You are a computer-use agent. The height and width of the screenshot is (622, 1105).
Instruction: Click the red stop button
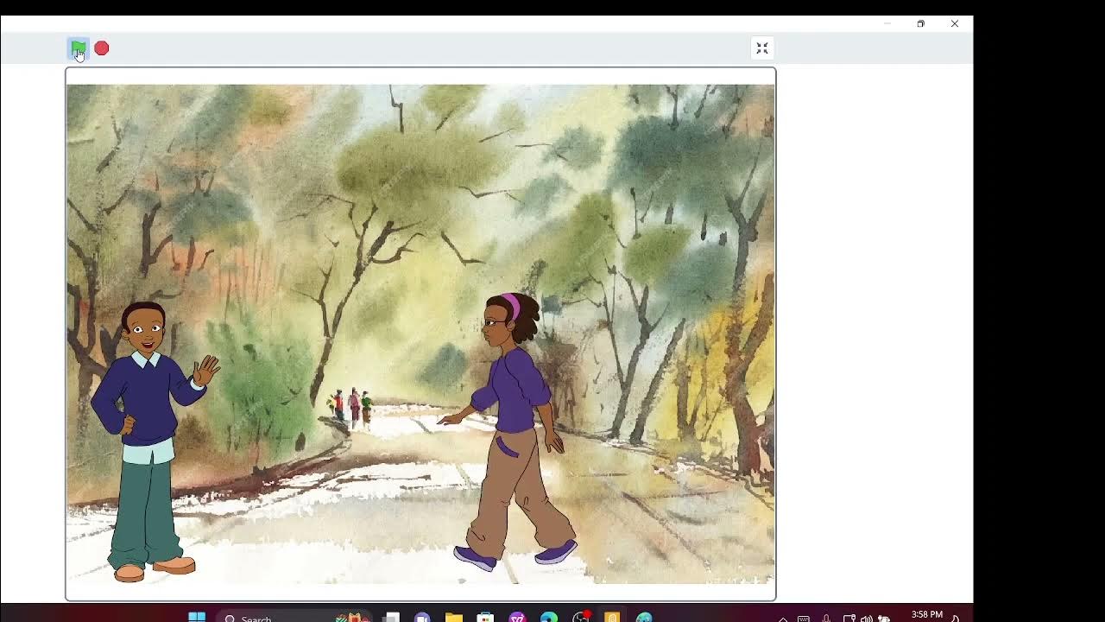pyautogui.click(x=102, y=48)
